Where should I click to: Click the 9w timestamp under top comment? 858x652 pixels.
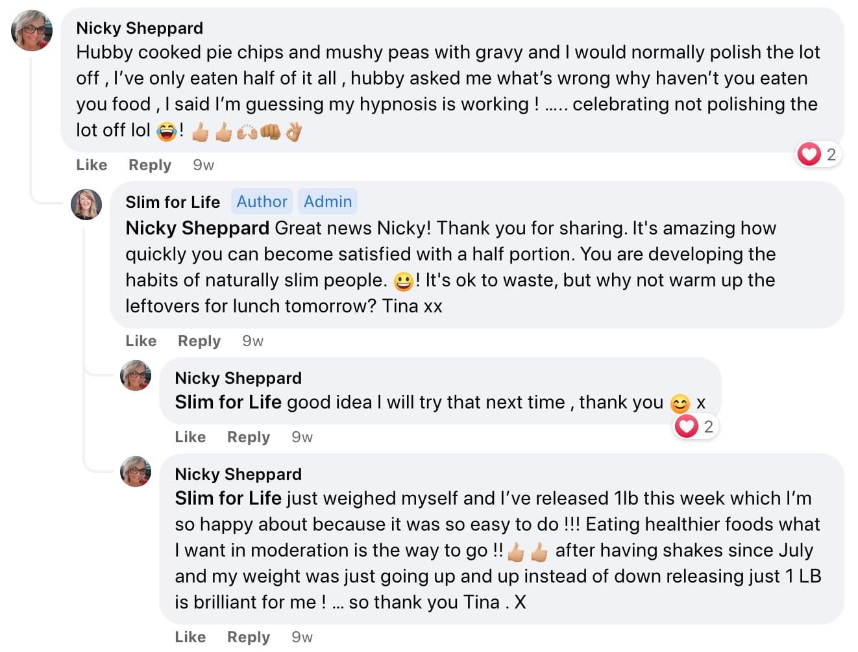point(203,165)
